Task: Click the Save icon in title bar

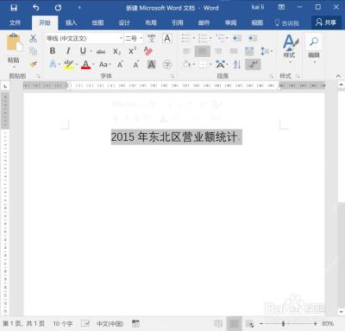Action: coord(14,8)
